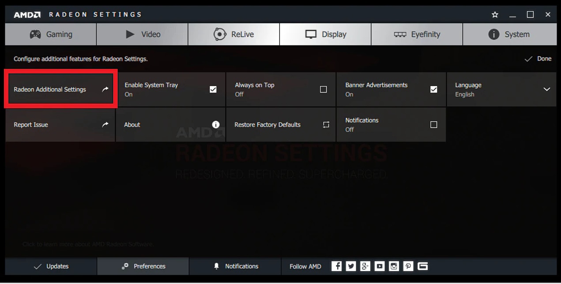Click the 'Follow AMD' label
The height and width of the screenshot is (284, 561).
[305, 266]
